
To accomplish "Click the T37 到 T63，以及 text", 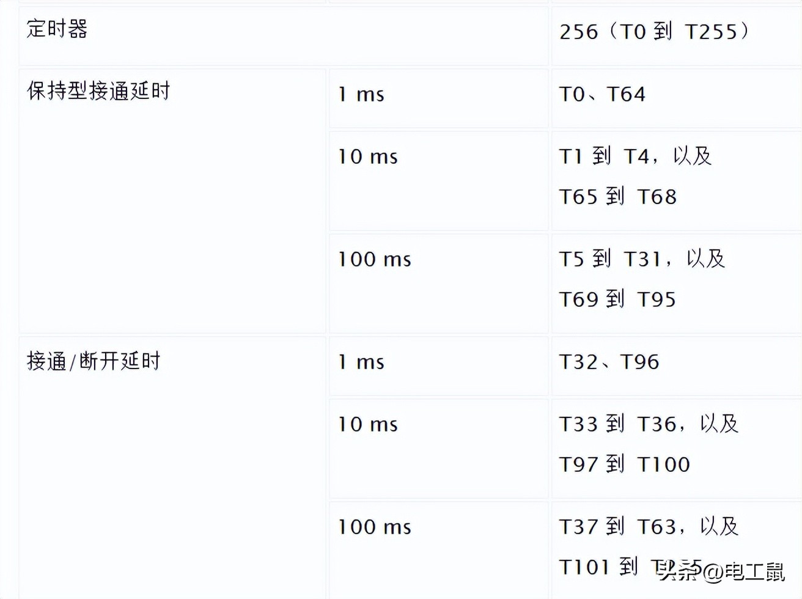I will pyautogui.click(x=649, y=526).
